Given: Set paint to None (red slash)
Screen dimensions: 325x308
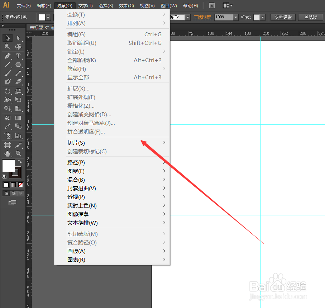Looking at the screenshot, I should coord(20,185).
